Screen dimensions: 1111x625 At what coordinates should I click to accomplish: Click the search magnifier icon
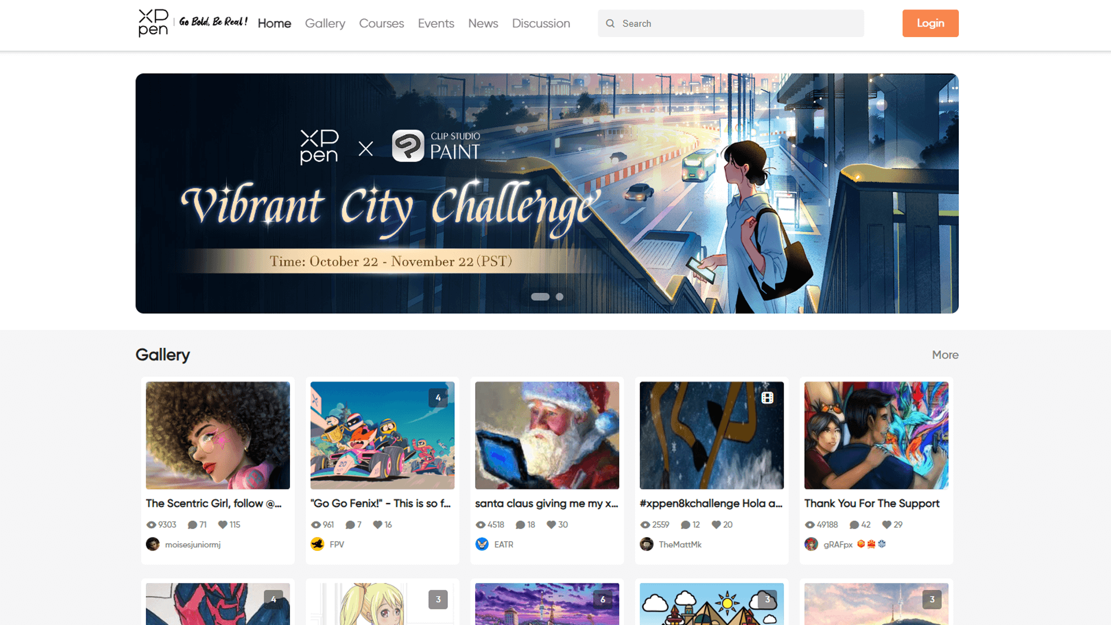[610, 24]
